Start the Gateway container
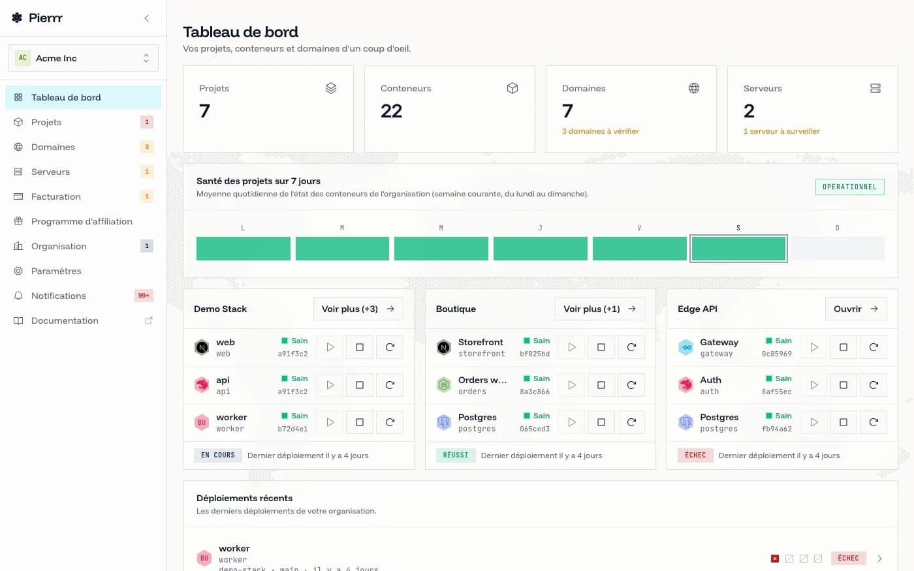The width and height of the screenshot is (914, 571). (x=814, y=347)
